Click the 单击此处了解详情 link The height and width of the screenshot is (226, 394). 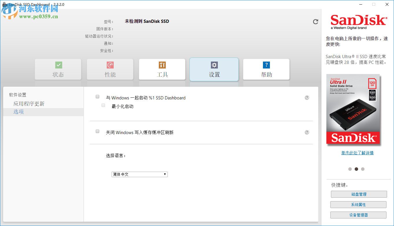(x=357, y=153)
